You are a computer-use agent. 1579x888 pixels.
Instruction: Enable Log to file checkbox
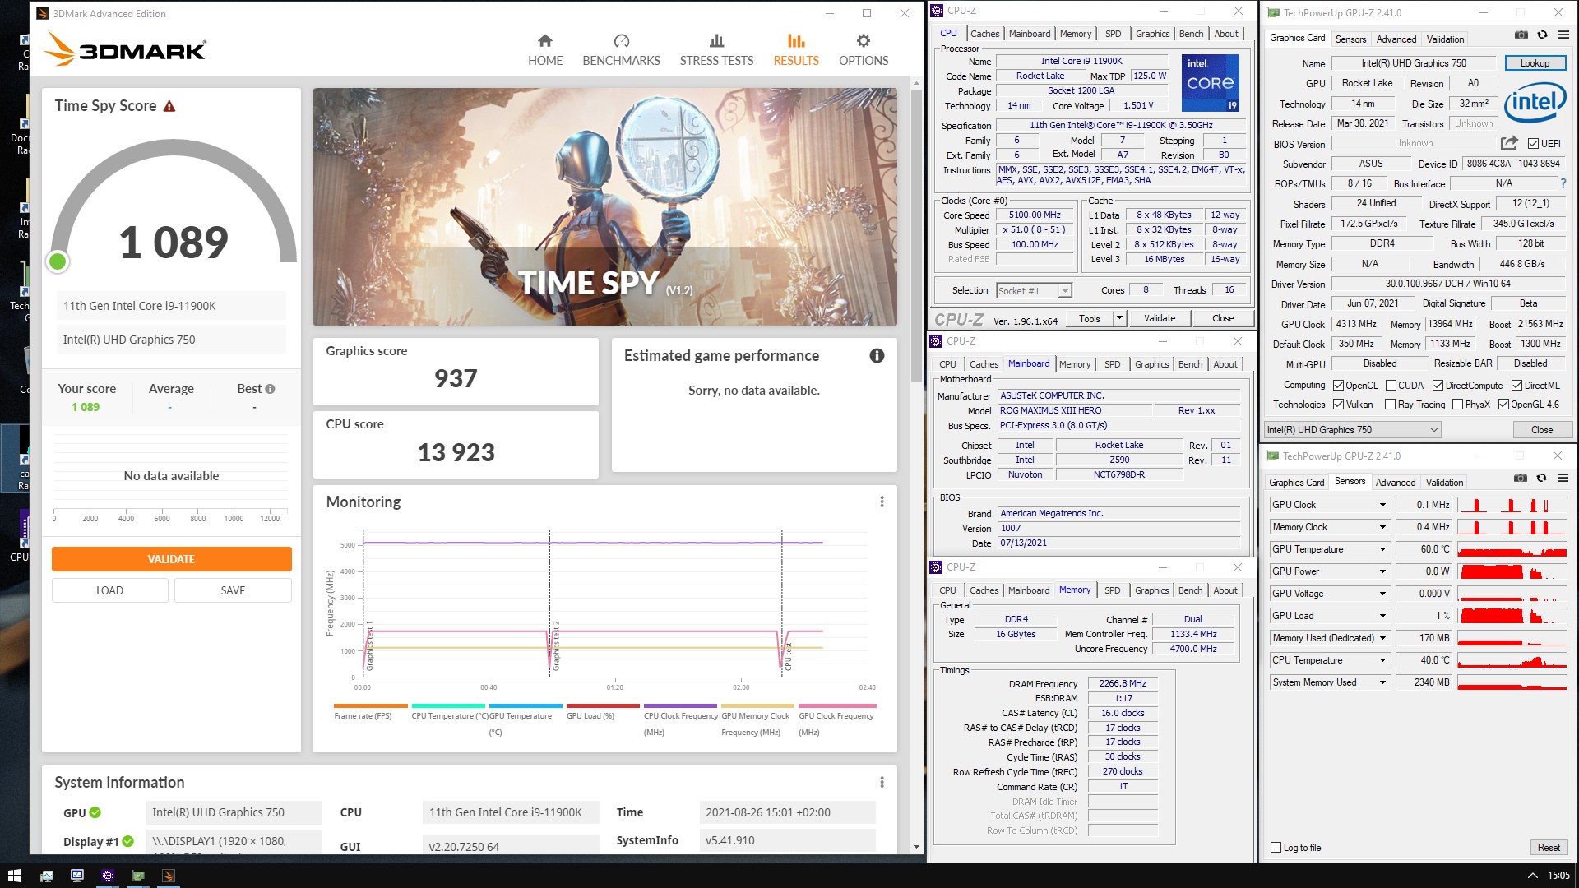click(1276, 848)
